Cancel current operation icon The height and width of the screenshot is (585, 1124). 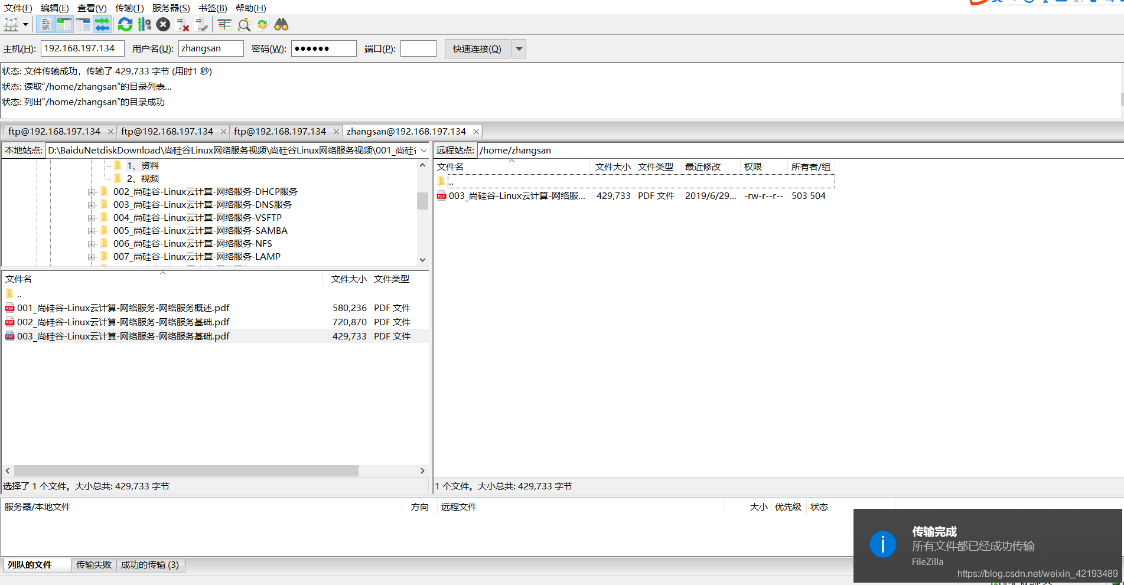(x=164, y=25)
